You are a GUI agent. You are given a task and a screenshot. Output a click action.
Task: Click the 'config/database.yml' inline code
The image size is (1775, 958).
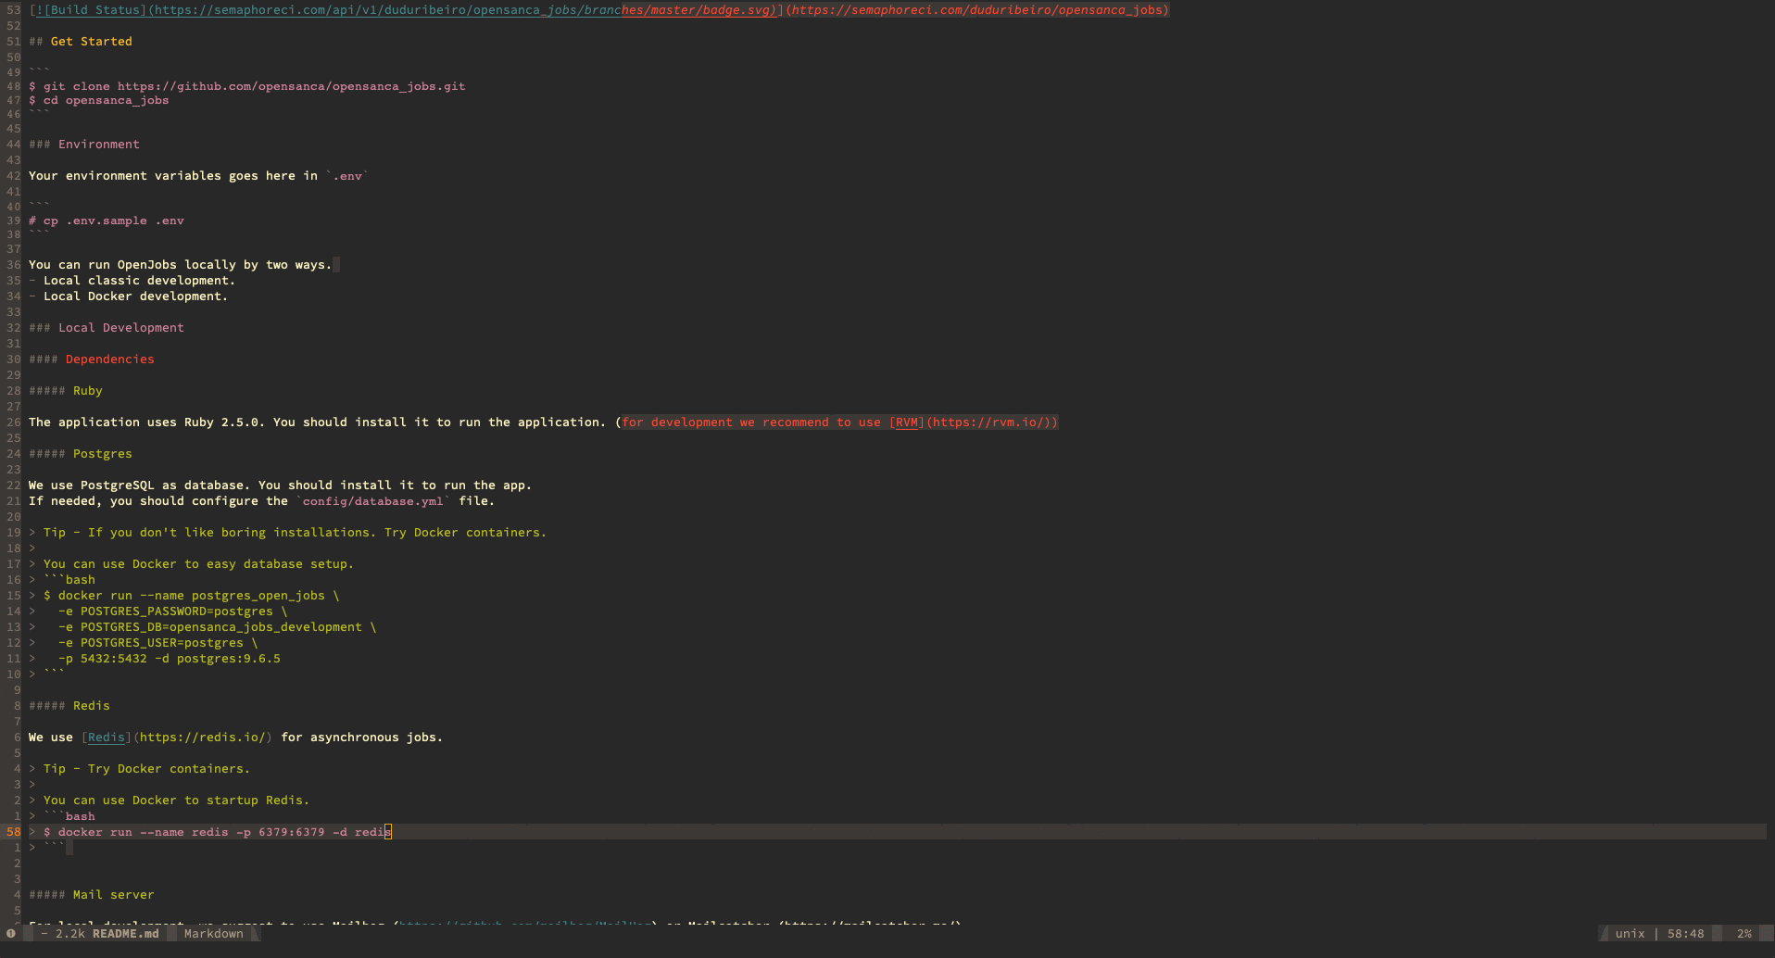373,501
